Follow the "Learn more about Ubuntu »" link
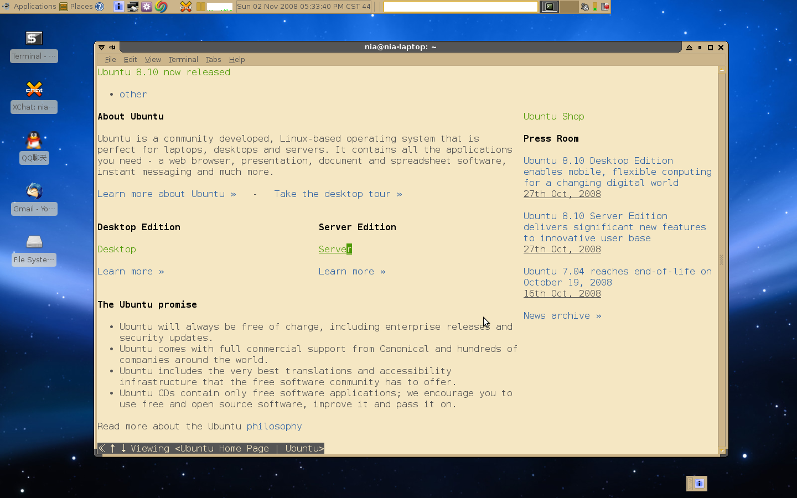This screenshot has height=498, width=797. coord(167,194)
